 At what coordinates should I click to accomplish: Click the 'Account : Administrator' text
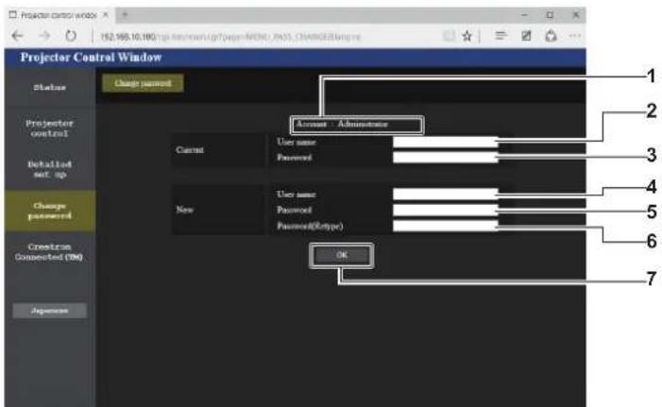coord(342,124)
